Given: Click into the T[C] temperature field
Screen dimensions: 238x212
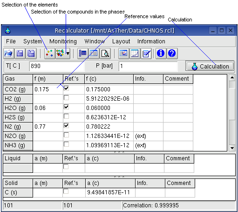Looking at the screenshot, I should 57,66.
